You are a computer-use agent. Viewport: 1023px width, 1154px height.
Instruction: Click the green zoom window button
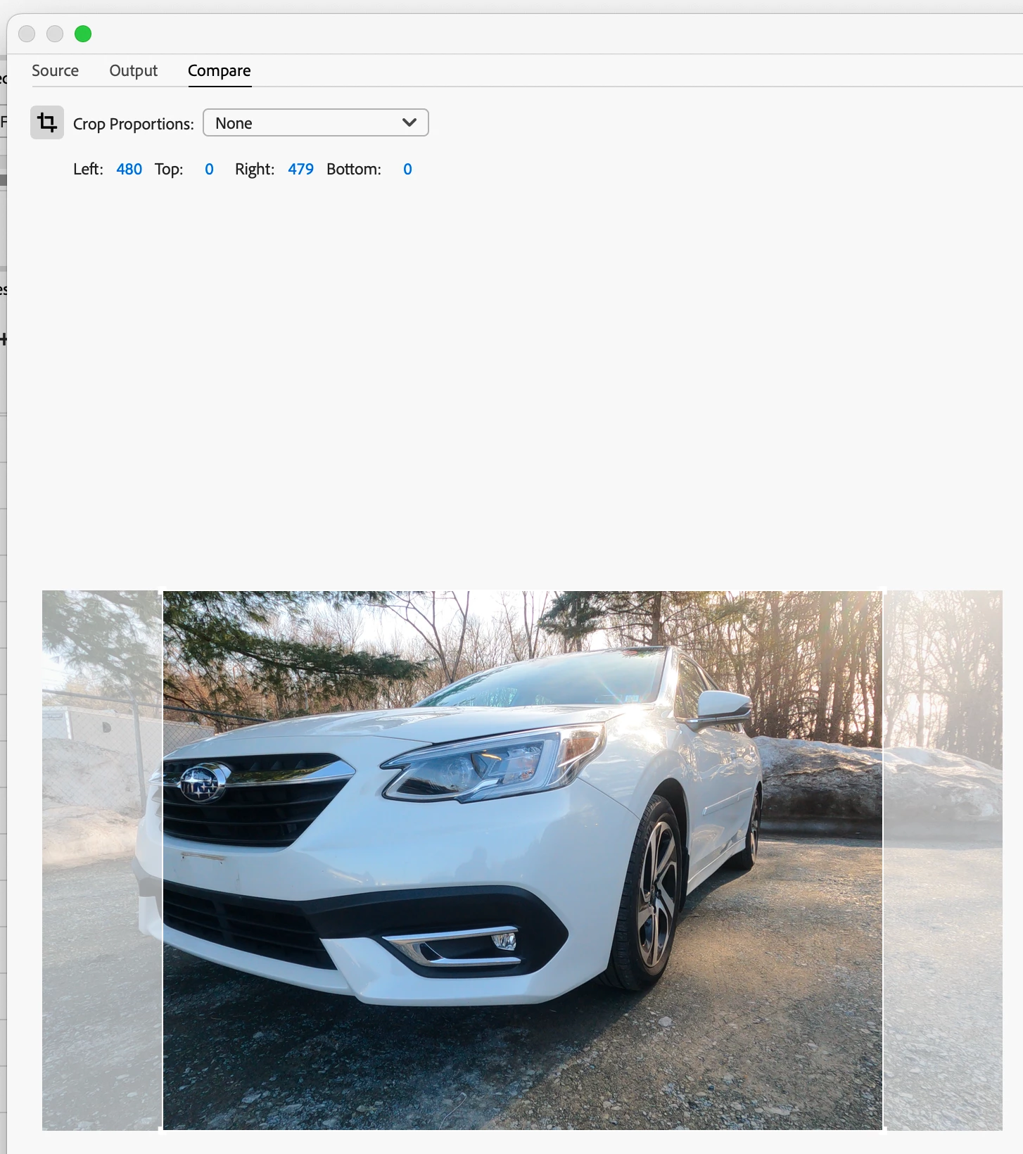click(x=83, y=34)
